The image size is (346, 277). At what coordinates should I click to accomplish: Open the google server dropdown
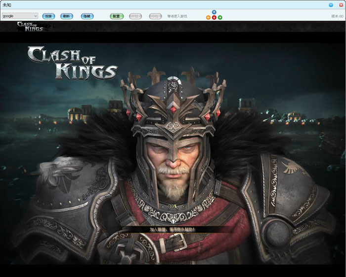tap(20, 16)
